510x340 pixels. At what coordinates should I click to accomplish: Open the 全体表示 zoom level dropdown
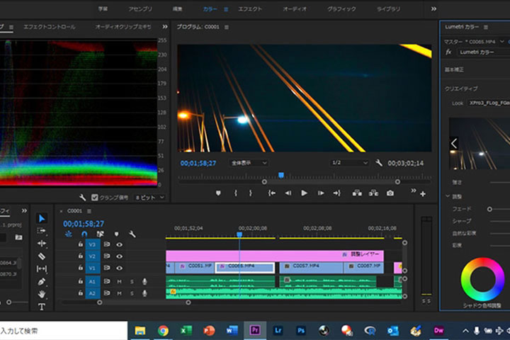pos(249,163)
